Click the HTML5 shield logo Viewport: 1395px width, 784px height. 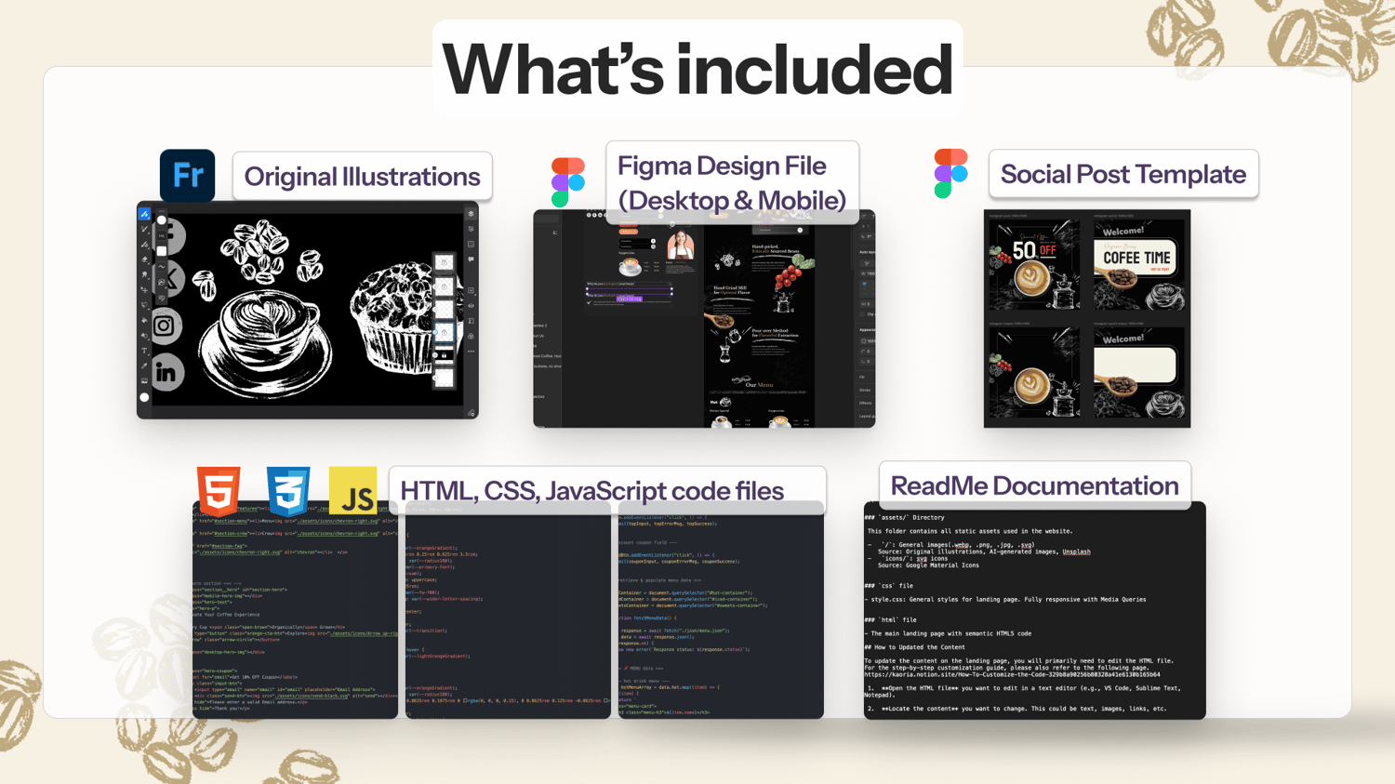pos(219,491)
